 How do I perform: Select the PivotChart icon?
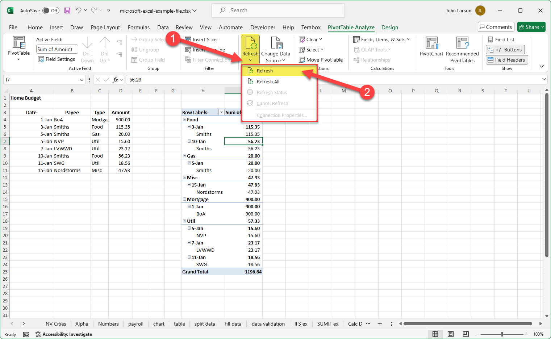click(431, 46)
